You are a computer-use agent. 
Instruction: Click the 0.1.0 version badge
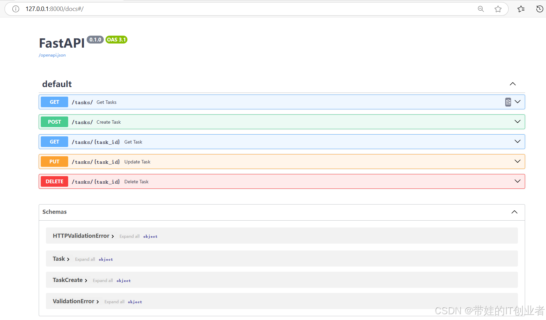tap(95, 40)
